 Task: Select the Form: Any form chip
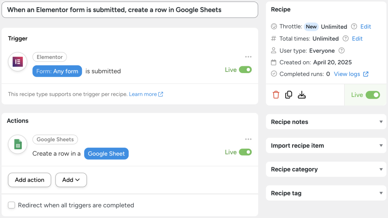[x=57, y=71]
